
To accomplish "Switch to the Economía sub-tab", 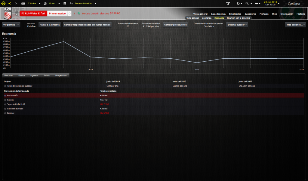I will pyautogui.click(x=219, y=18).
